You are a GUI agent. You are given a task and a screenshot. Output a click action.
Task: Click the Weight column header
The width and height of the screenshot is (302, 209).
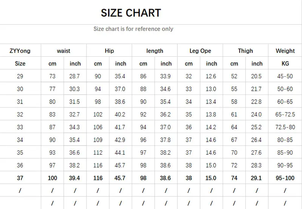tap(285, 51)
